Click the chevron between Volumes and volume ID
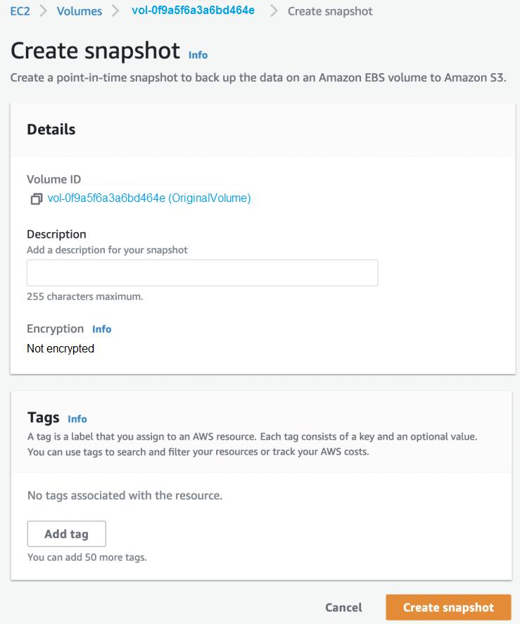The image size is (520, 624). click(116, 11)
